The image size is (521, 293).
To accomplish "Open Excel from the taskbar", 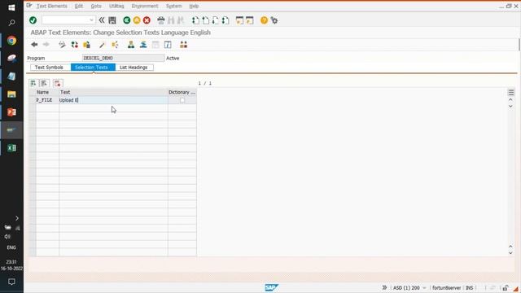I will [x=11, y=148].
